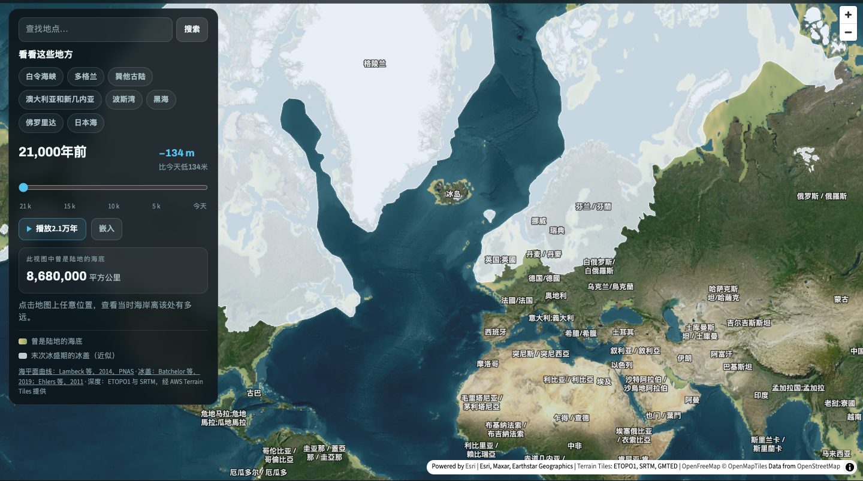Click the time slider thumb handle

coord(23,187)
